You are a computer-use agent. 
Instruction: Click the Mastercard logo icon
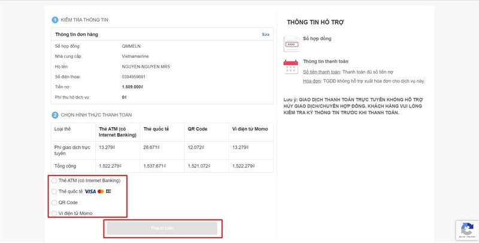point(101,192)
